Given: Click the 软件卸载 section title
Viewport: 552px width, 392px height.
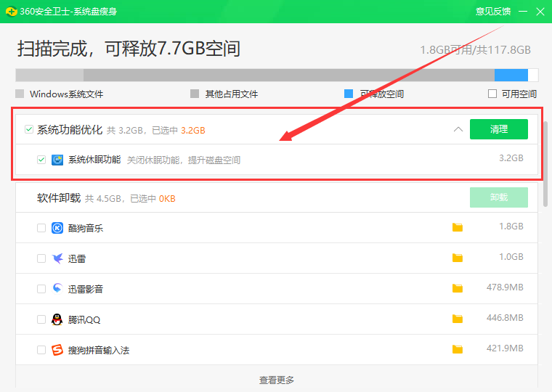Looking at the screenshot, I should 59,197.
